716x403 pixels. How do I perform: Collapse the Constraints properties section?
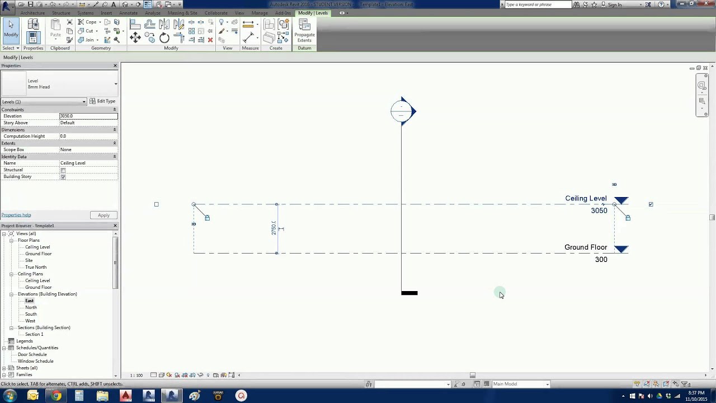(115, 110)
